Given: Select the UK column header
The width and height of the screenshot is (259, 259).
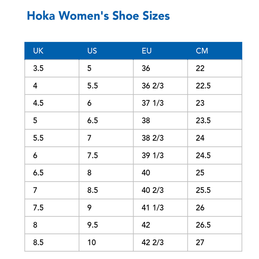Looking at the screenshot, I should point(52,51).
